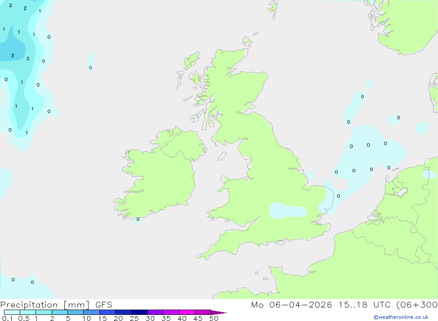The height and width of the screenshot is (321, 438).
Task: Click the '0.5' legend label
Action: pos(24,318)
